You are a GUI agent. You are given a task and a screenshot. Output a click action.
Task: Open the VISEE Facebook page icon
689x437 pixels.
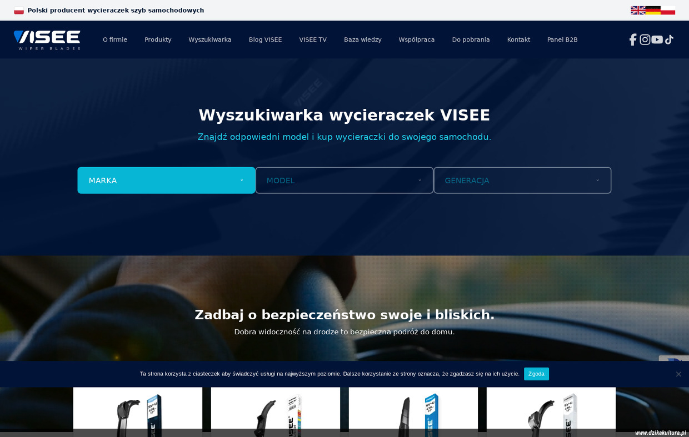click(632, 39)
